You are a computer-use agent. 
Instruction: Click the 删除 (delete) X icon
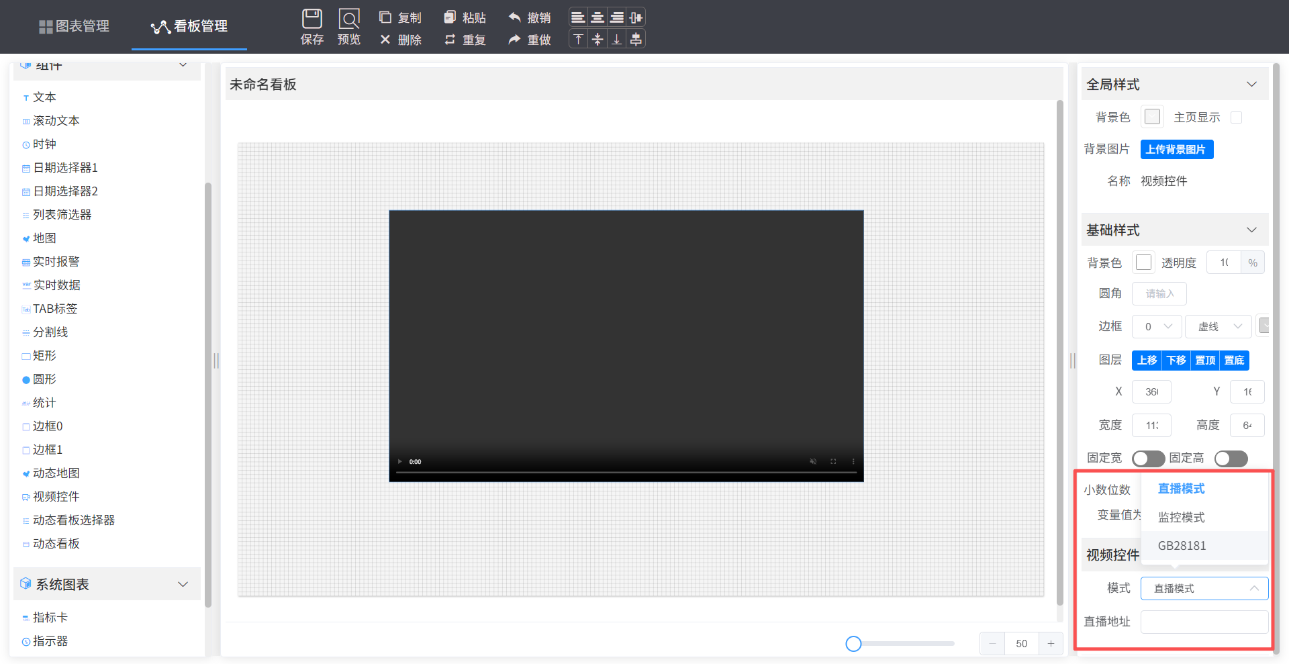tap(385, 40)
